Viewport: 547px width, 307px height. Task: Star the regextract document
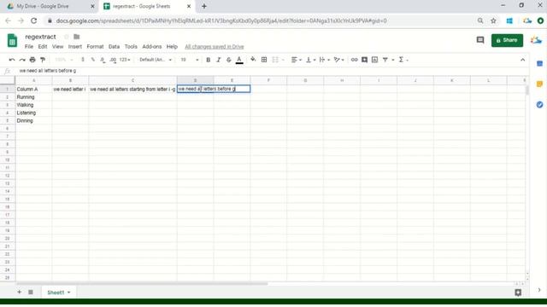67,37
